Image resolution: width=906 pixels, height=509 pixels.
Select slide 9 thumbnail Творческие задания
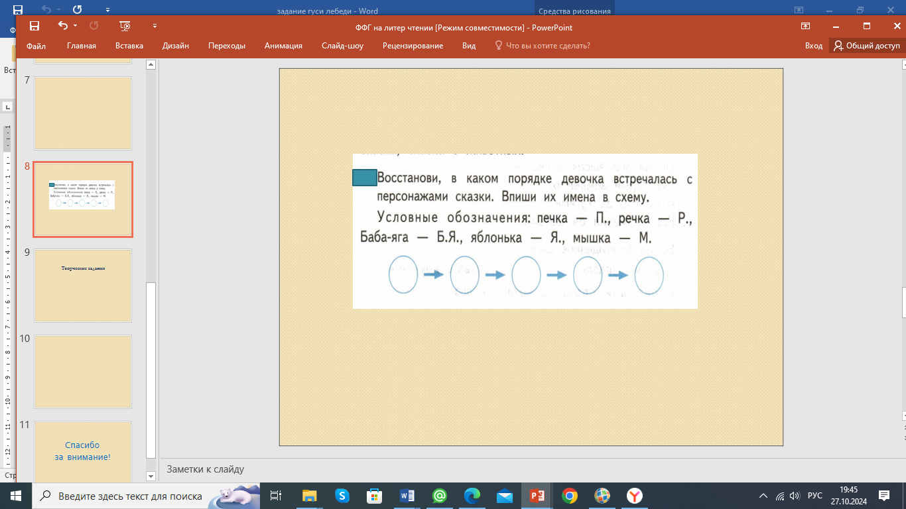83,286
